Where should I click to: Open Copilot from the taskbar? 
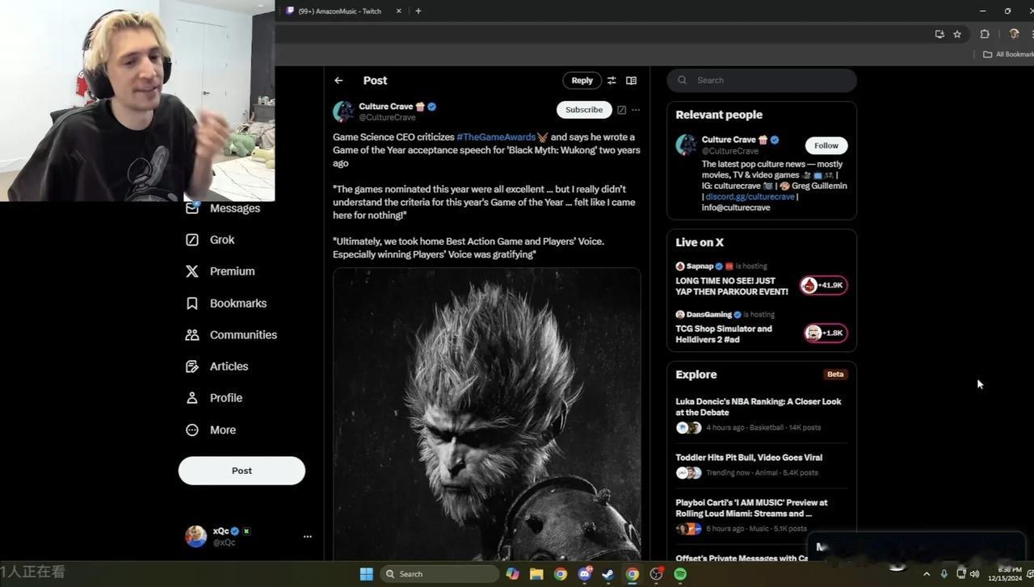pos(512,574)
